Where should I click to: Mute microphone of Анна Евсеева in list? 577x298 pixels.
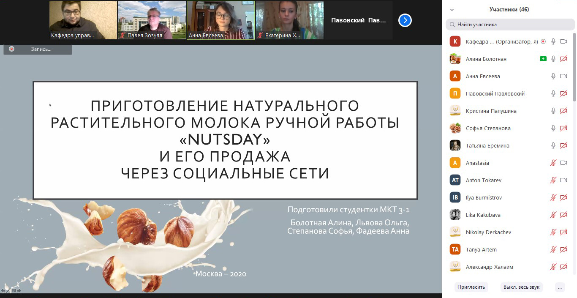pyautogui.click(x=553, y=76)
